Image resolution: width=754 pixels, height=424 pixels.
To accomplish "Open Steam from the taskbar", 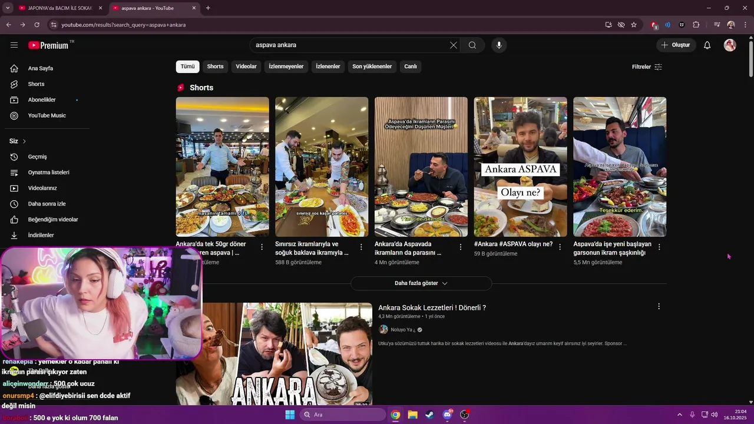I will pyautogui.click(x=429, y=415).
